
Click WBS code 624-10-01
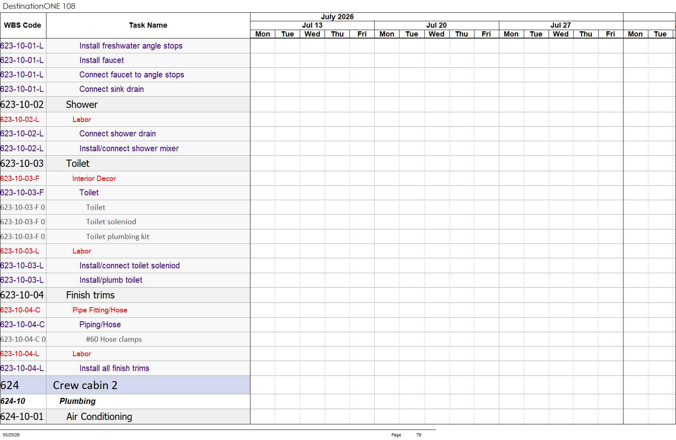[x=22, y=416]
